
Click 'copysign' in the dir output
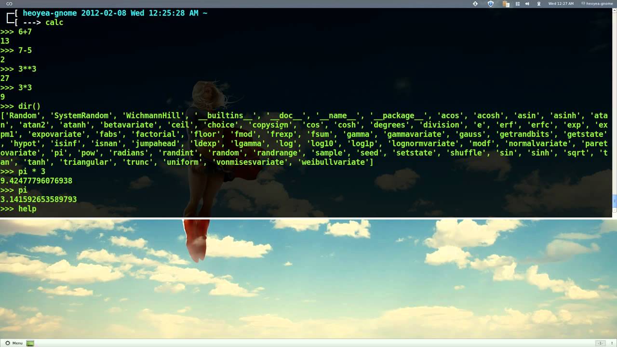270,125
